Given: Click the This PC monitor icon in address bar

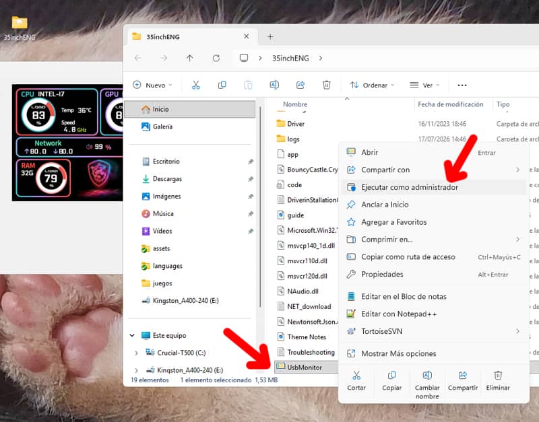Looking at the screenshot, I should [244, 58].
